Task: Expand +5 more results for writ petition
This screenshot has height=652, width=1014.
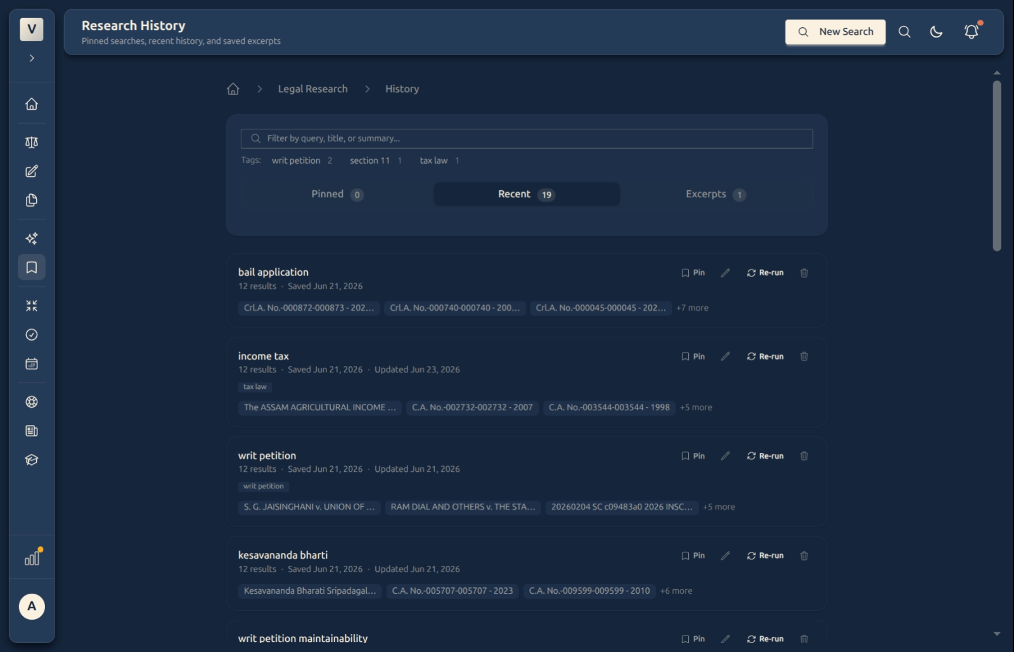Action: tap(719, 507)
